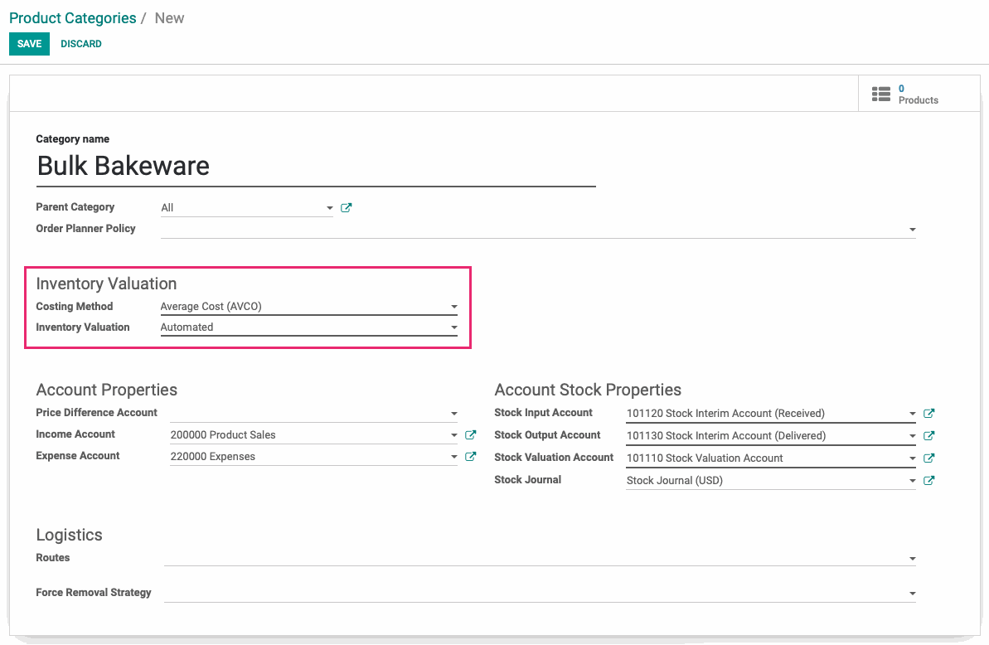Save the new product category
Screen dimensions: 989x645
click(x=29, y=44)
